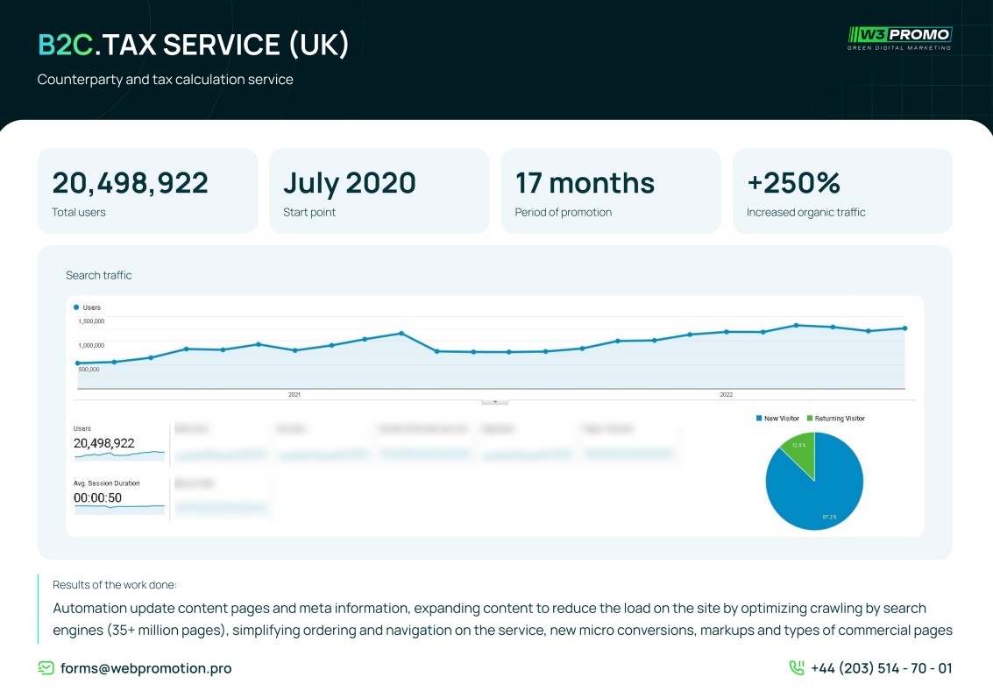The height and width of the screenshot is (698, 993).
Task: Click the Users metric sparkline
Action: pos(119,455)
